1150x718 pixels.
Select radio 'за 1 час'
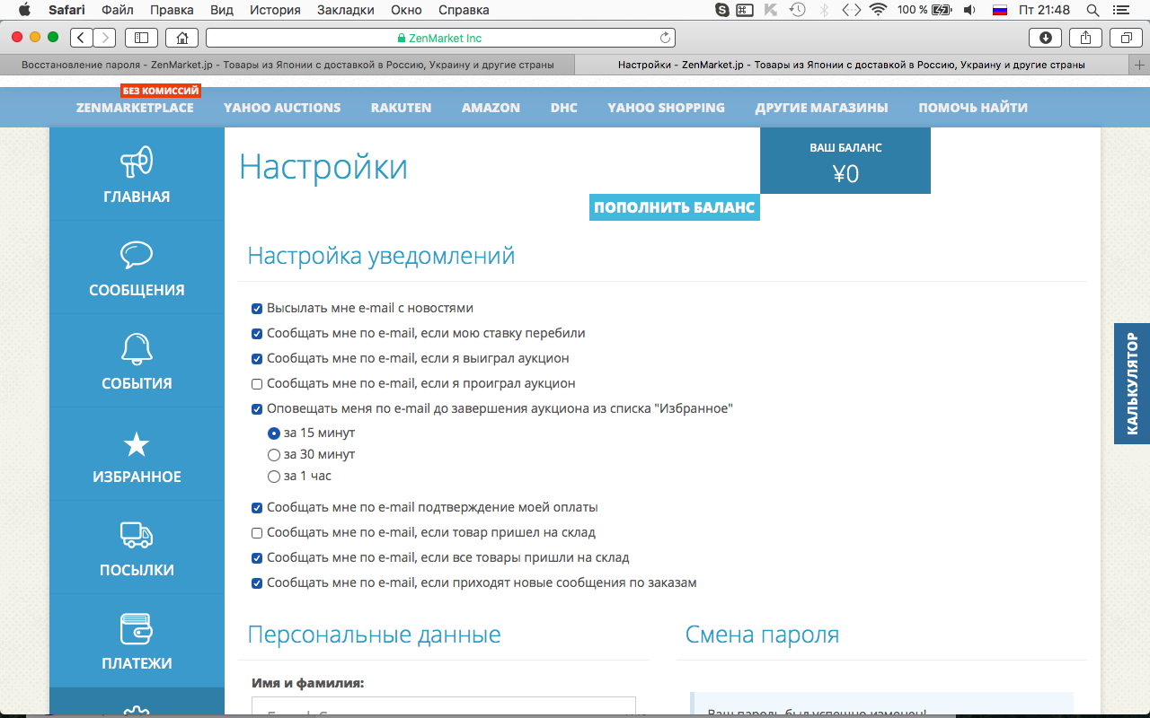[274, 477]
